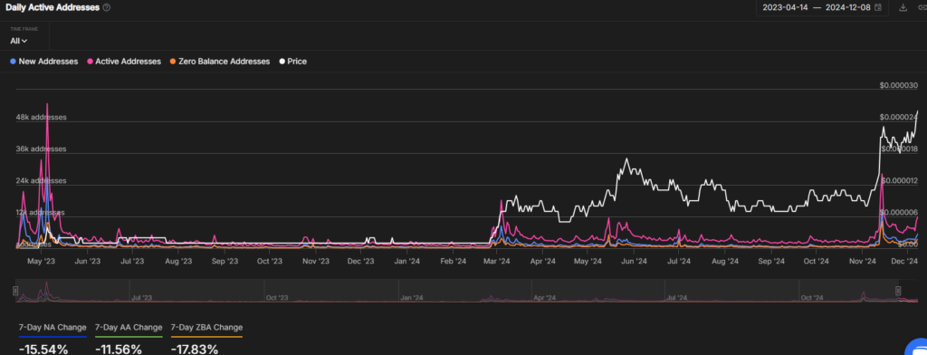Click Jan '24 in the range navigator
Screen dimensions: 927x355
411,298
